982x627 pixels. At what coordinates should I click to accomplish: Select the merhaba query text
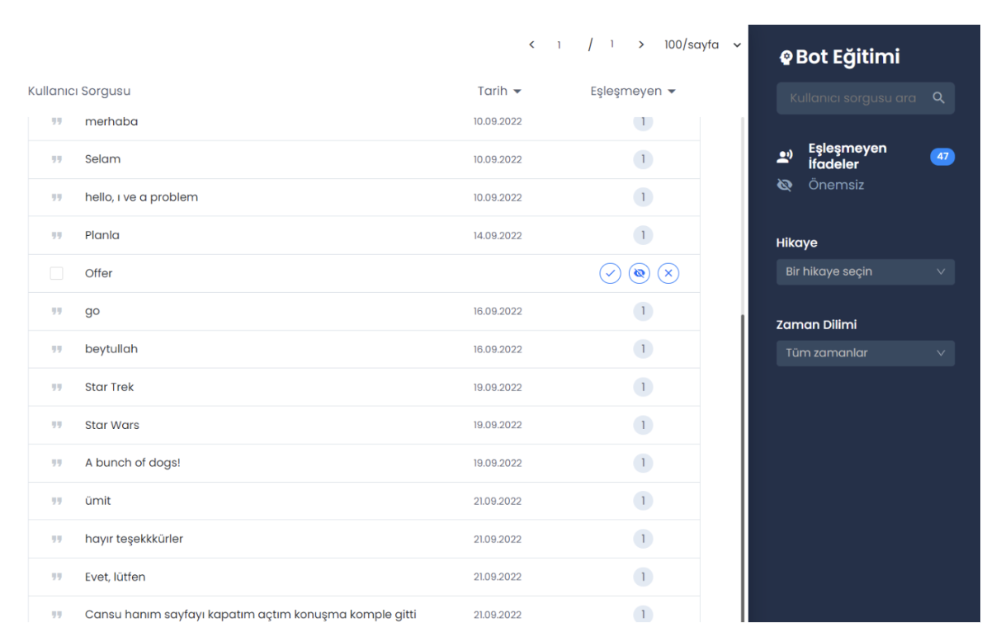(x=111, y=121)
